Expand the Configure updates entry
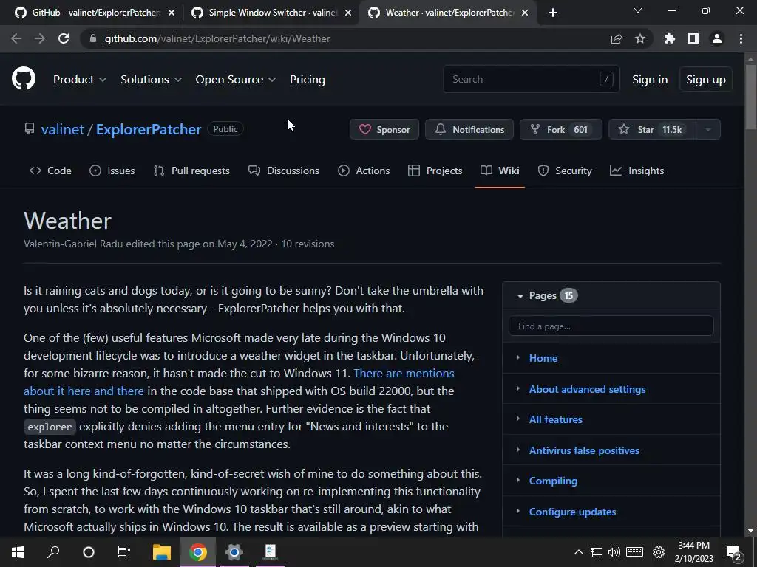Screen dimensions: 757x567 tap(518, 511)
